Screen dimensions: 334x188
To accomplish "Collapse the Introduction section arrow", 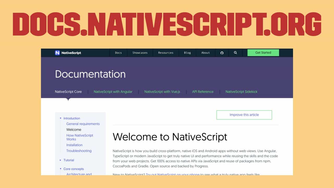I will 61,118.
